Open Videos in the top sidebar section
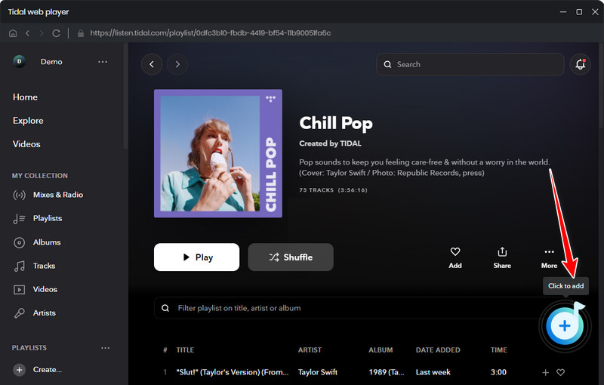 pyautogui.click(x=26, y=144)
